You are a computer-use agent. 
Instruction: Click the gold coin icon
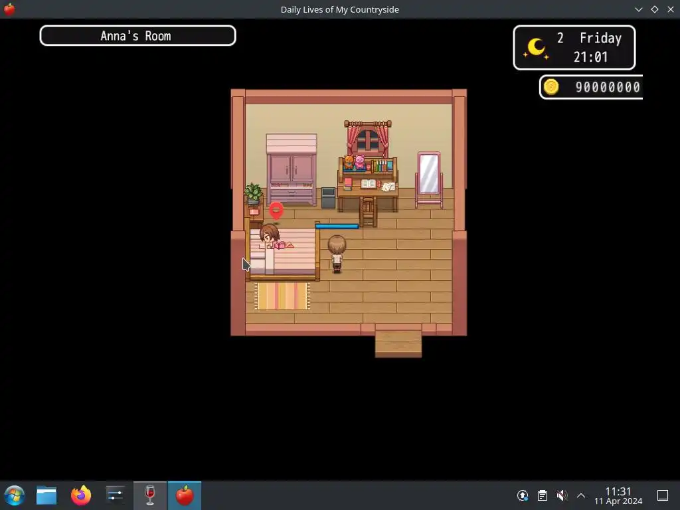(551, 87)
